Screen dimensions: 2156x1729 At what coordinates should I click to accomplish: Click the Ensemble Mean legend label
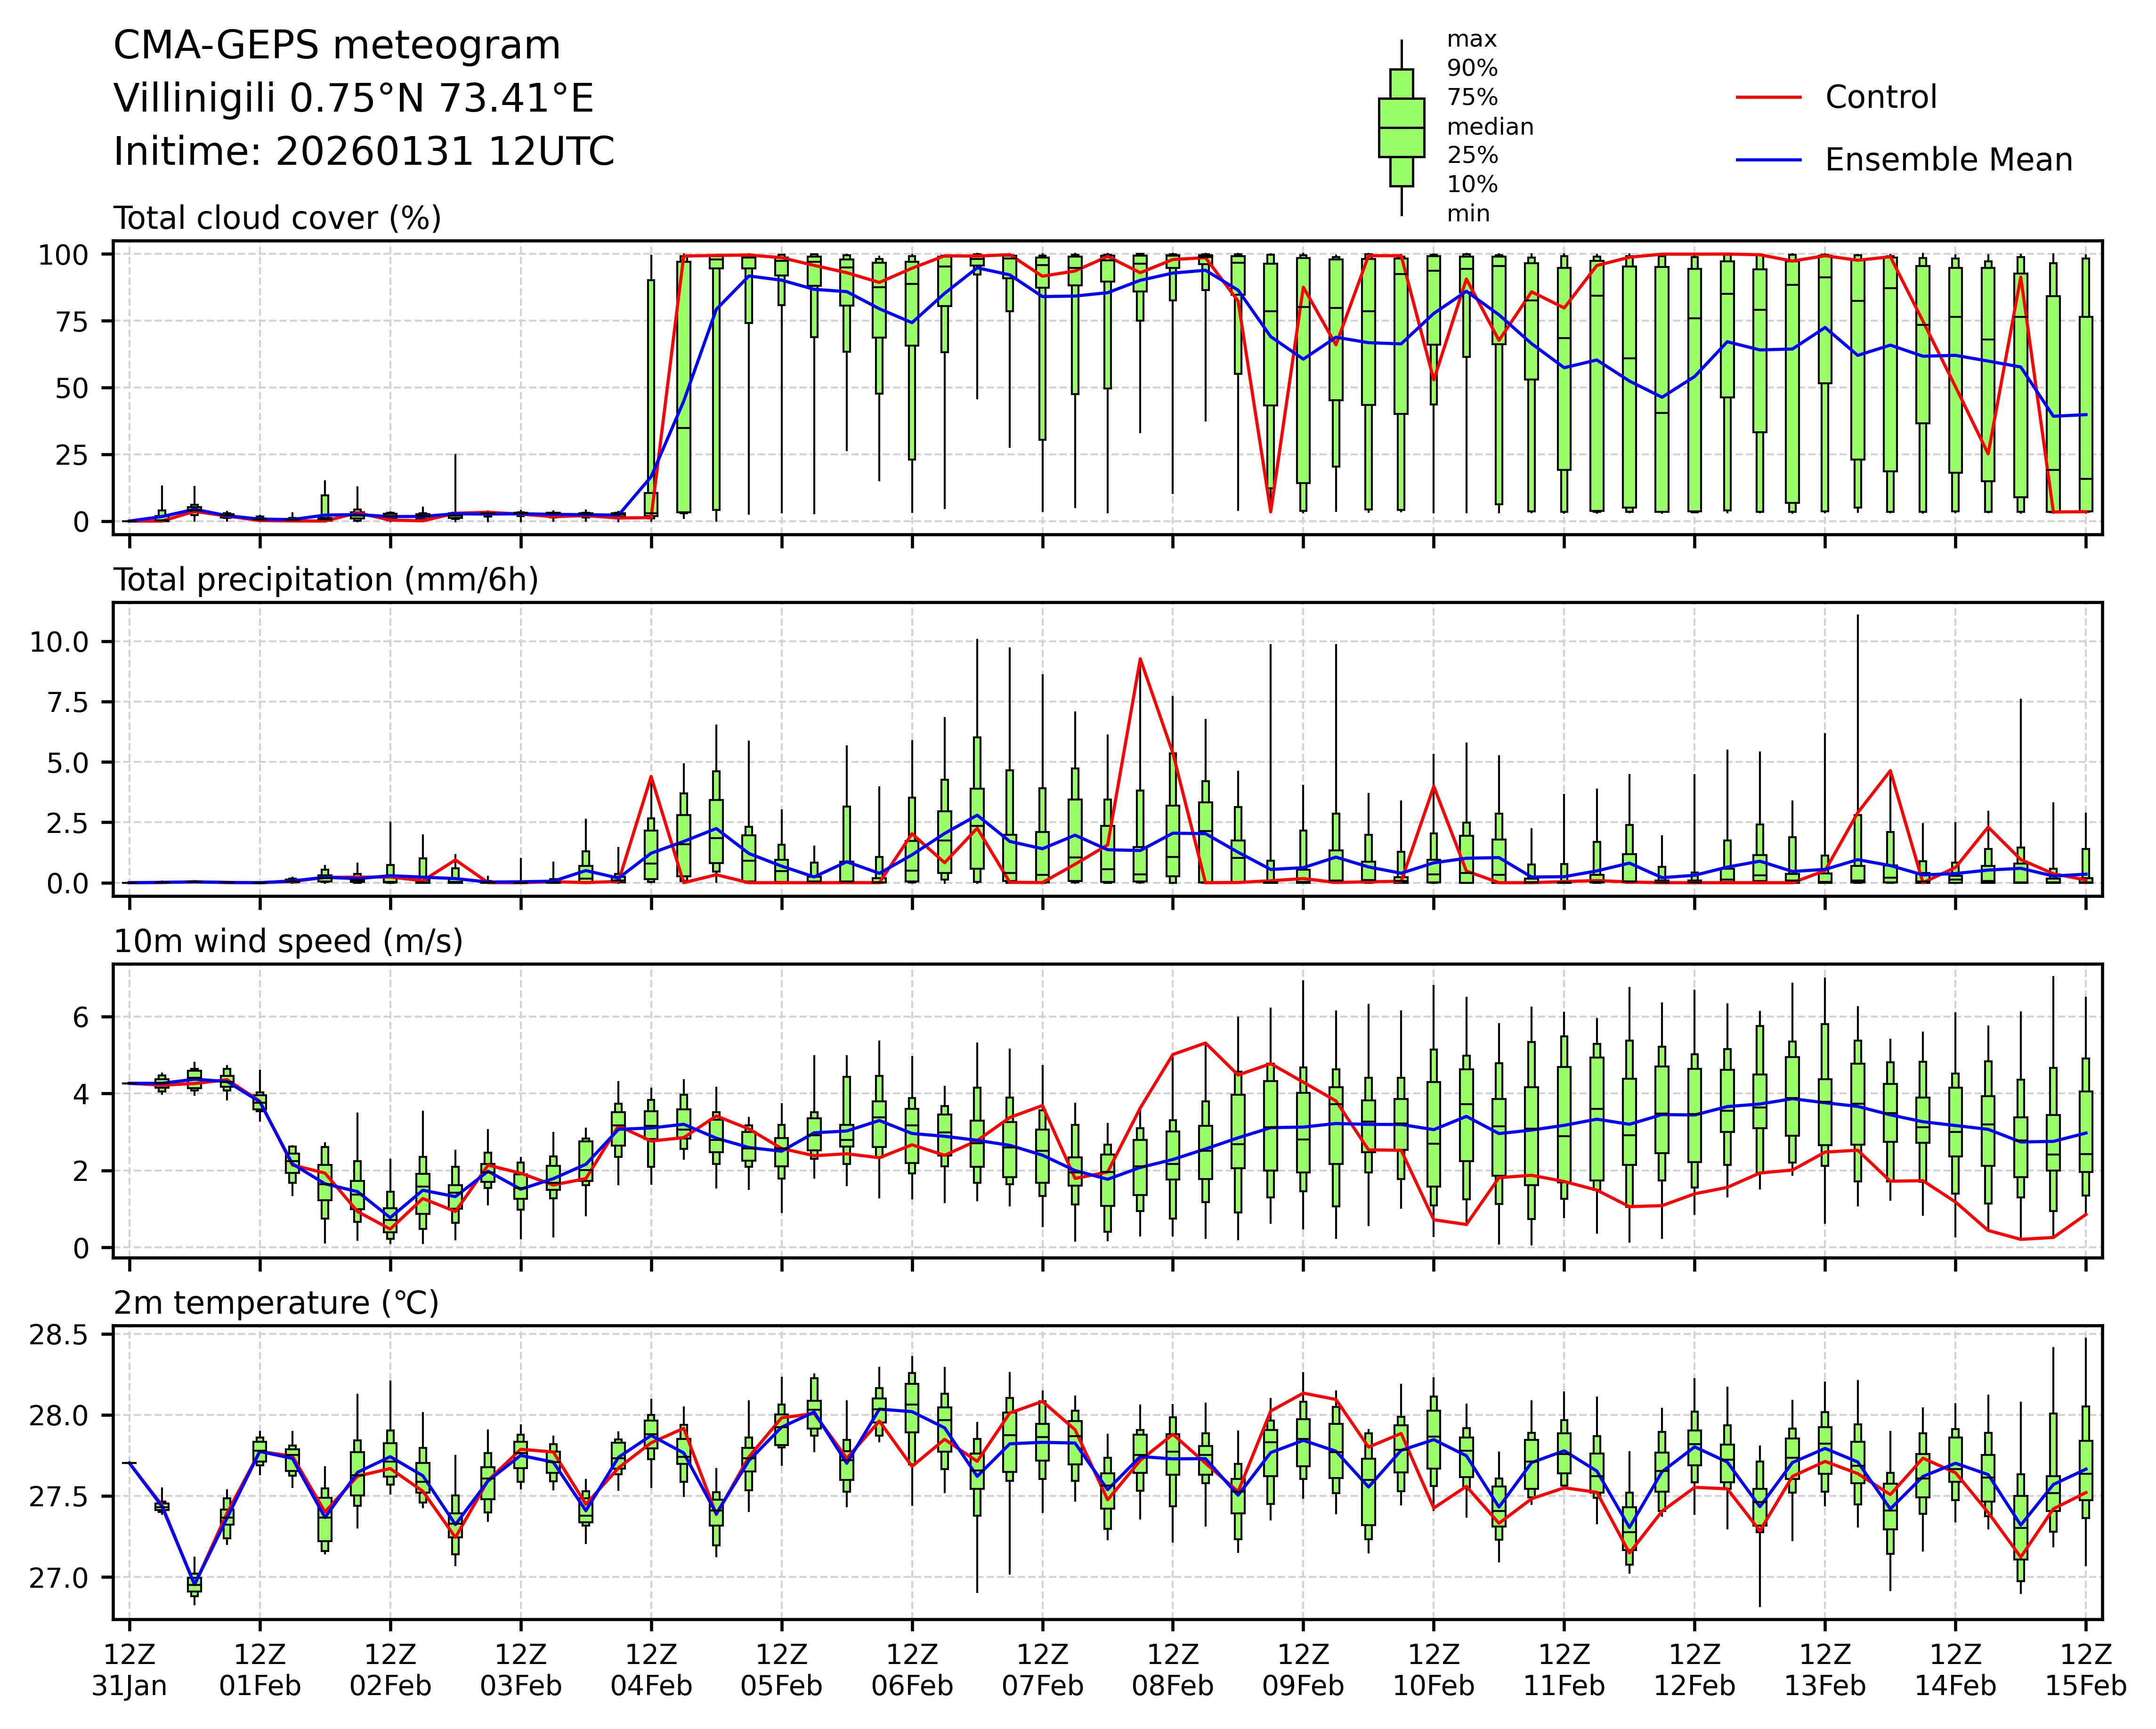pos(1948,160)
